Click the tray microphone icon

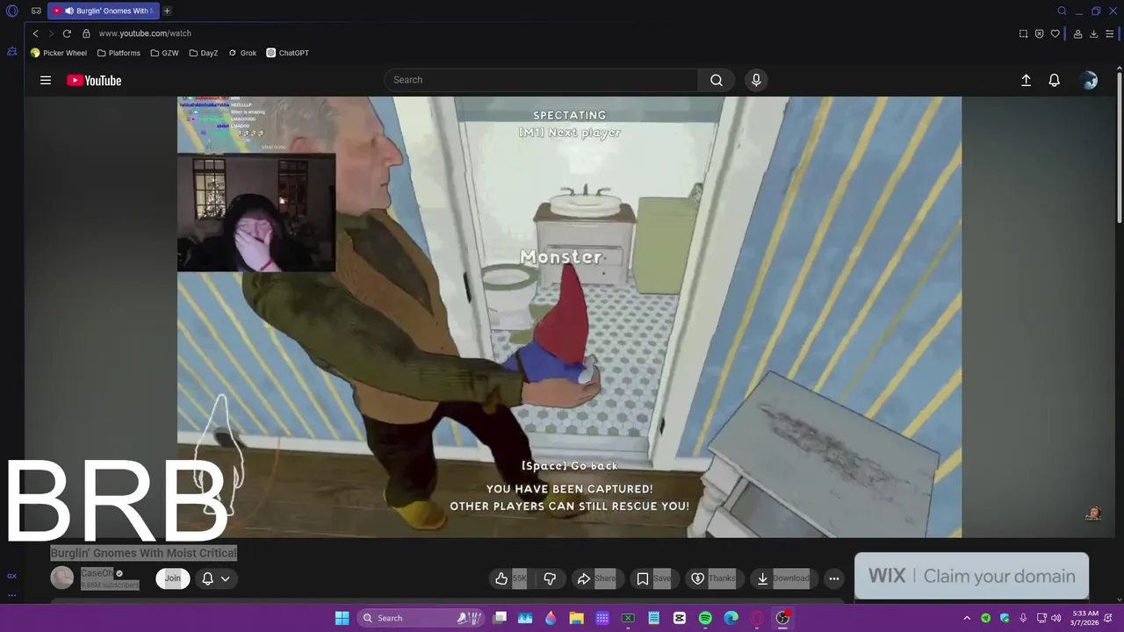[1023, 618]
